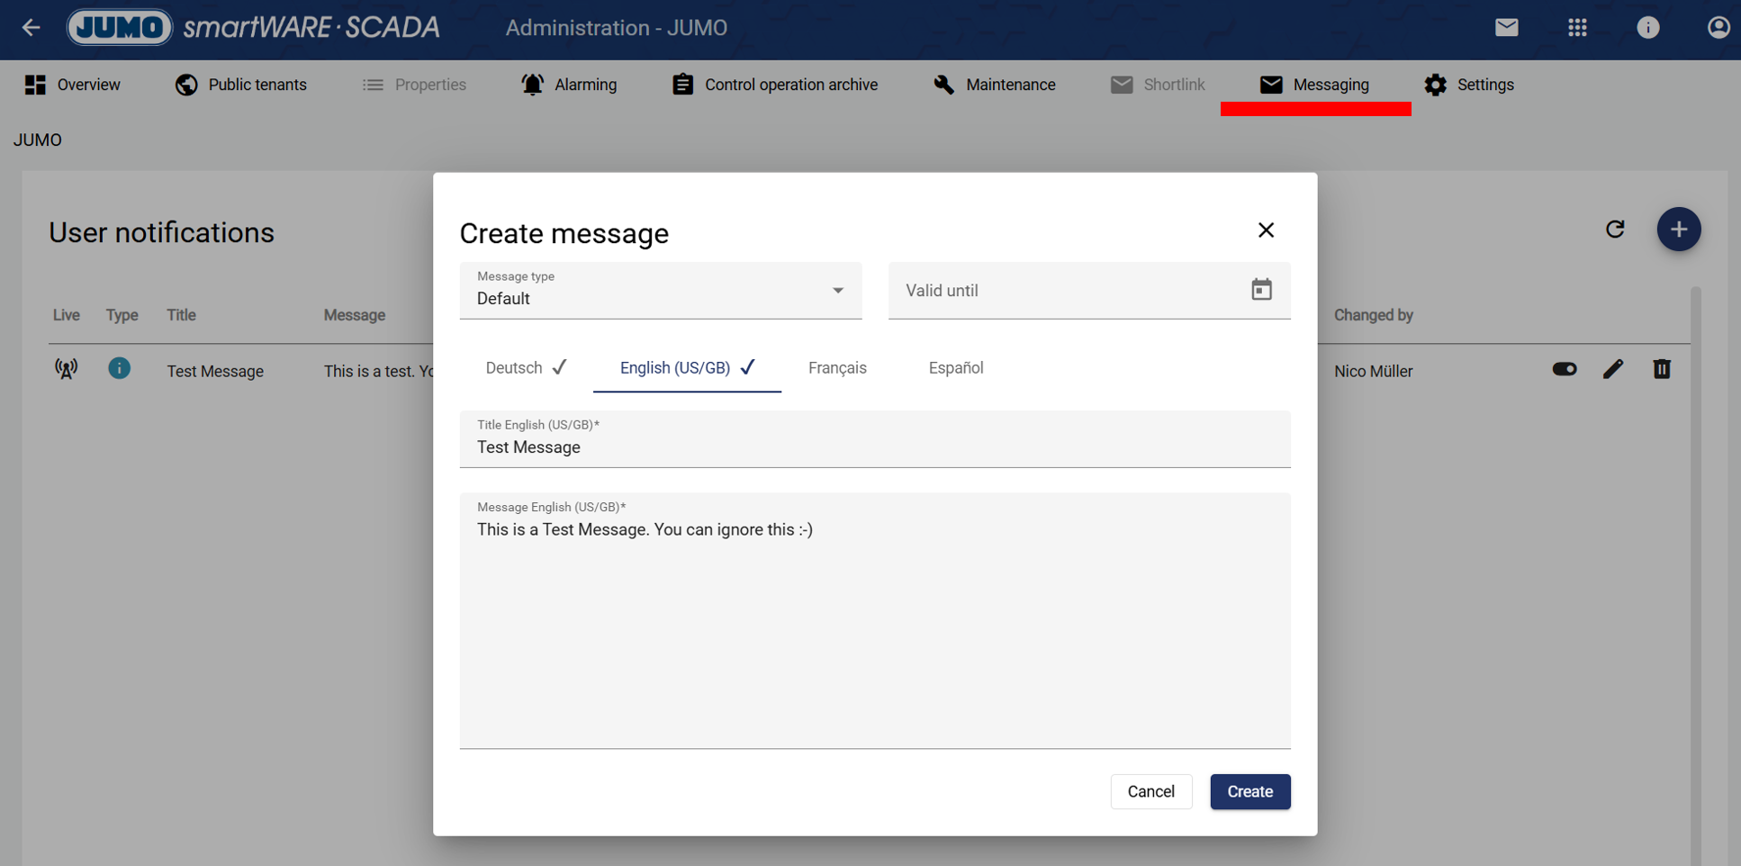The height and width of the screenshot is (866, 1741).
Task: Click the plus button to add notification
Action: click(x=1678, y=230)
